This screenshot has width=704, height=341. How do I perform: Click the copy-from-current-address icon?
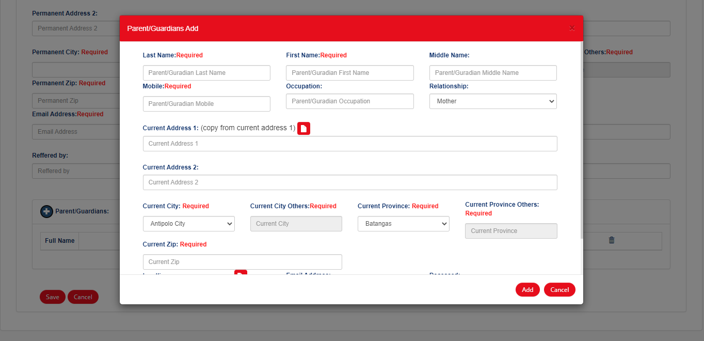click(x=304, y=129)
